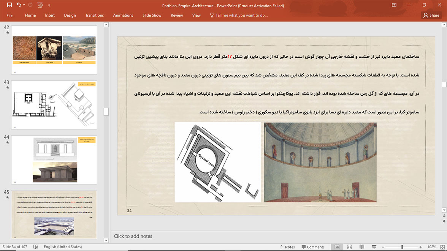Open the Undo history dropdown arrow
The height and width of the screenshot is (251, 447).
(24, 5)
